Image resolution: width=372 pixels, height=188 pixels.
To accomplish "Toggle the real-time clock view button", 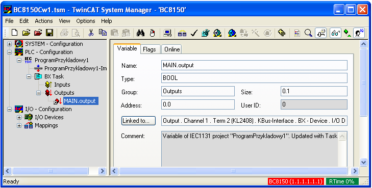I will click(x=321, y=33).
